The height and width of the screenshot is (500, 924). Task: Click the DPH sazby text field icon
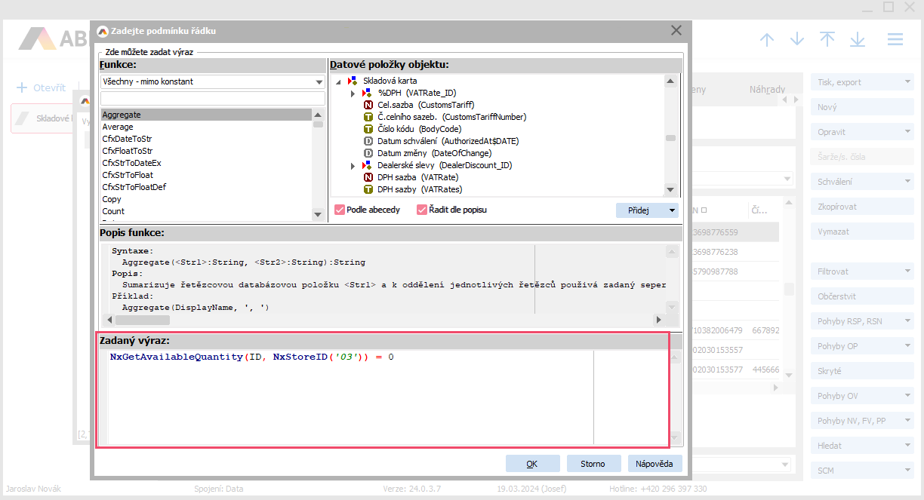point(368,189)
